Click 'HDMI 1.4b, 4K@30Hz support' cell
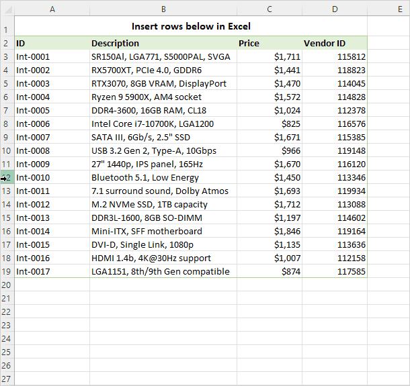The height and width of the screenshot is (386, 410). [163, 258]
